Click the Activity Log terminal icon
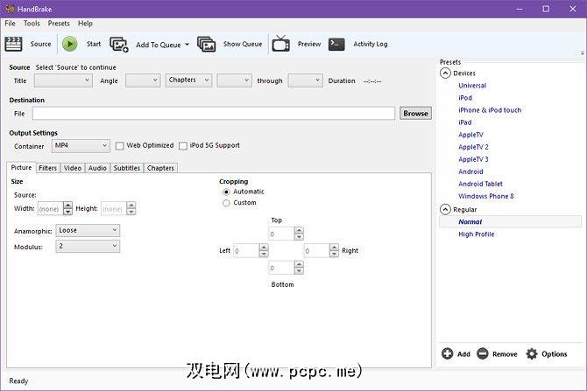Screen dimensions: 587x391 coord(336,44)
